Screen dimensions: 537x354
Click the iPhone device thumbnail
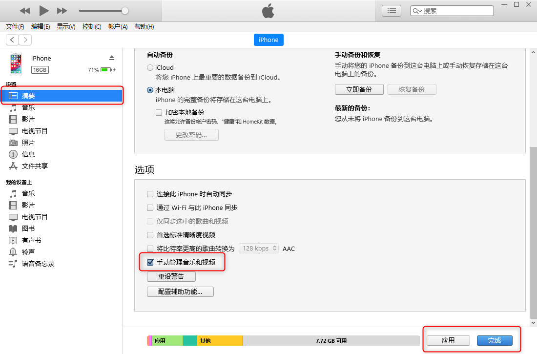point(16,64)
